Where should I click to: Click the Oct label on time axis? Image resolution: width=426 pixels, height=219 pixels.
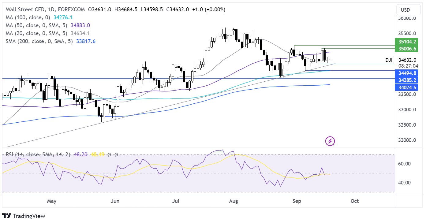(355, 201)
